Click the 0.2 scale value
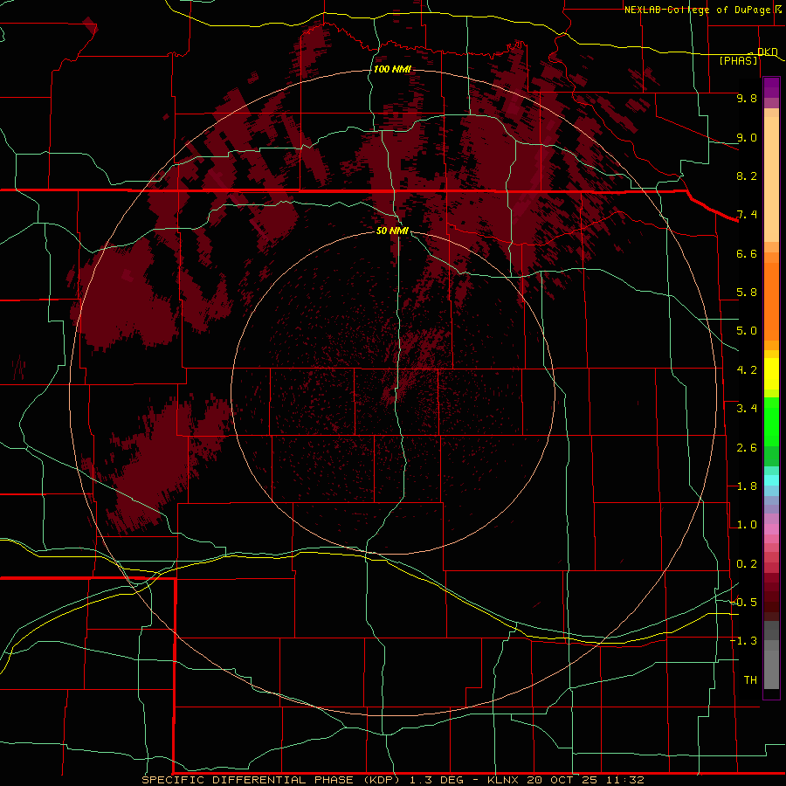 click(x=747, y=564)
